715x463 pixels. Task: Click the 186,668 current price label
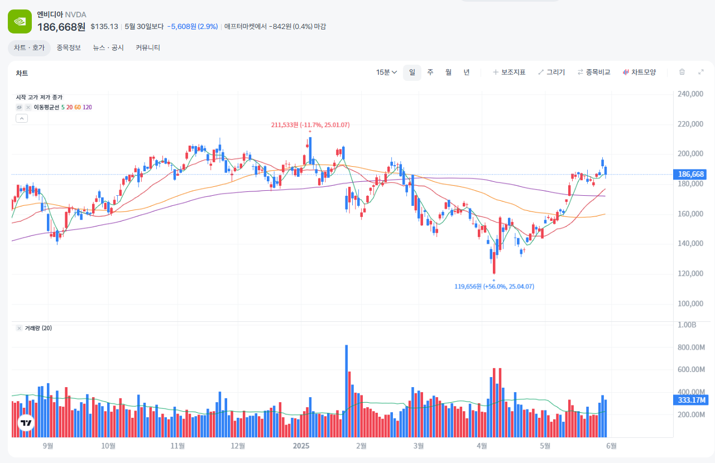point(691,175)
